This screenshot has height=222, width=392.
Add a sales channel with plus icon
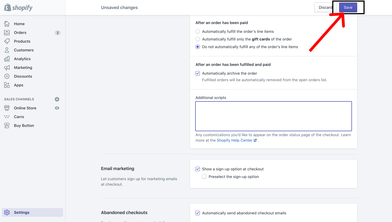pos(57,99)
